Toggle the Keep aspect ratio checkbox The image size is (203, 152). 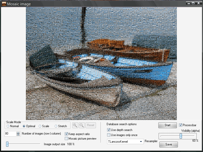(66, 134)
